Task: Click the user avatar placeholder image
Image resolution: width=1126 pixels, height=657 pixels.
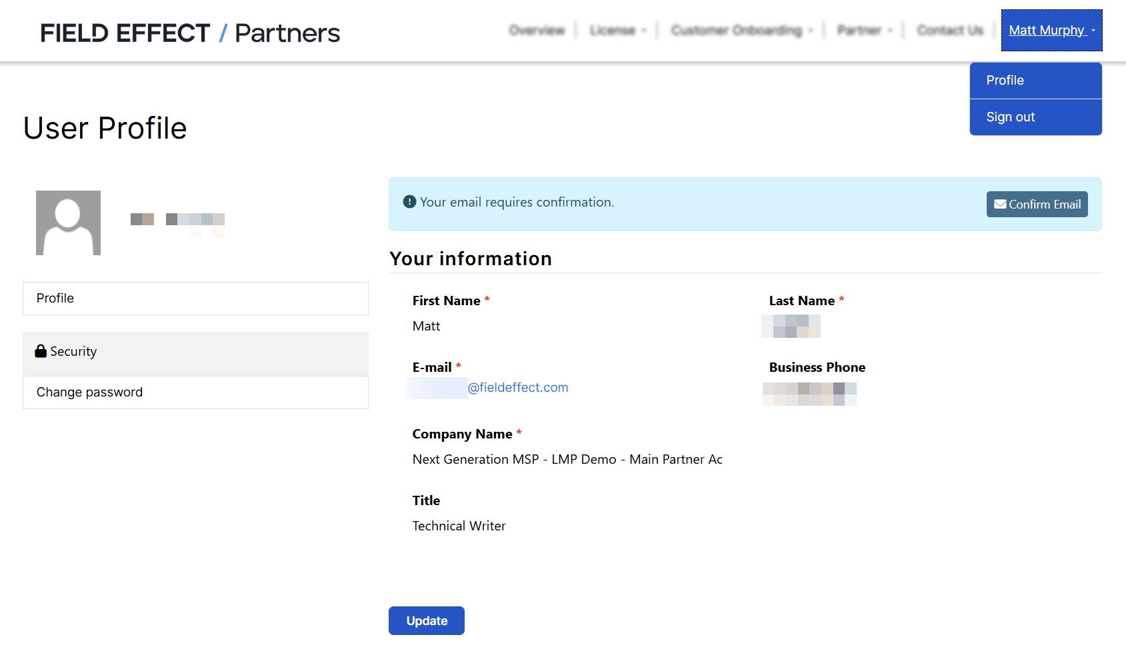Action: [x=68, y=223]
